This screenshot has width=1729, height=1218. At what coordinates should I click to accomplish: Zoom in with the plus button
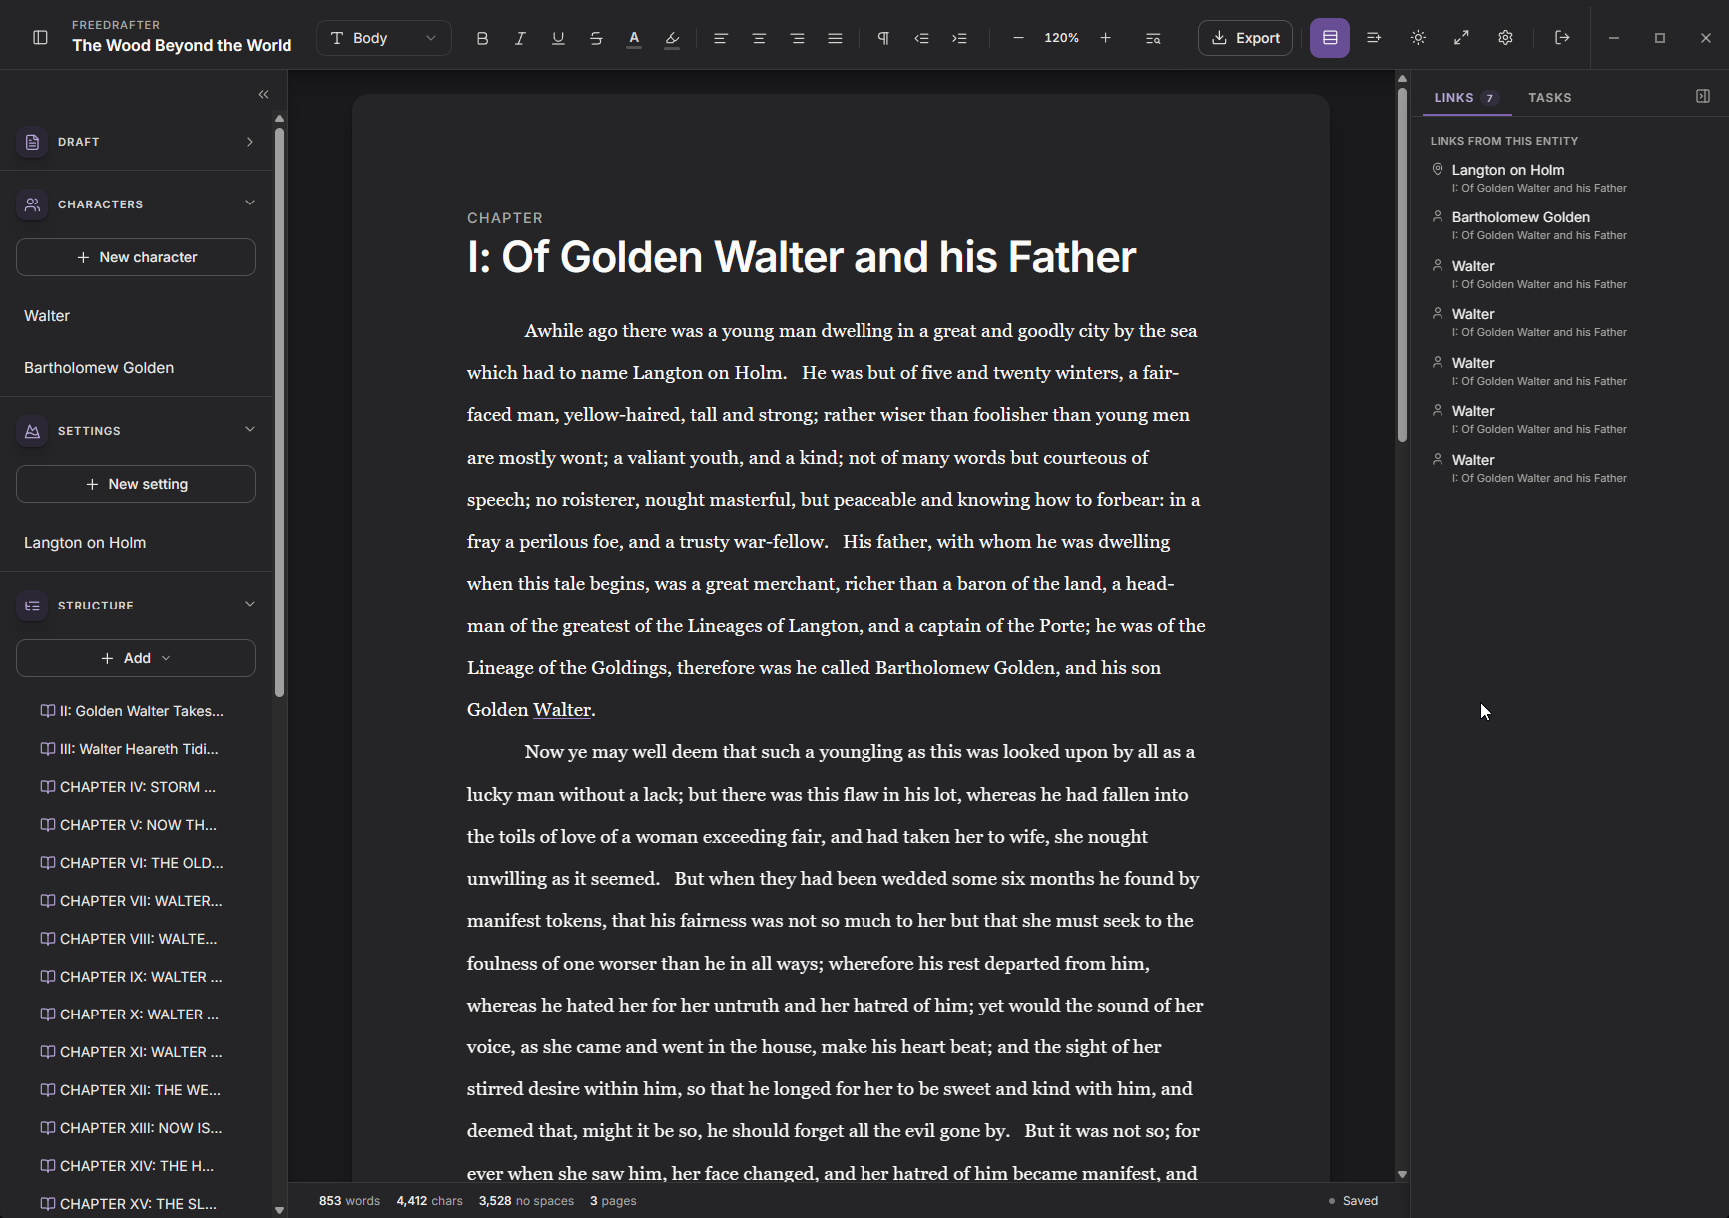(x=1105, y=38)
